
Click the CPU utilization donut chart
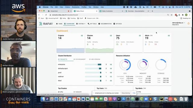(125, 65)
